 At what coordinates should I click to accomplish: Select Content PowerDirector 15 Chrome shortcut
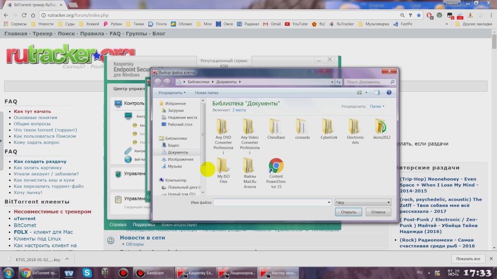276,172
